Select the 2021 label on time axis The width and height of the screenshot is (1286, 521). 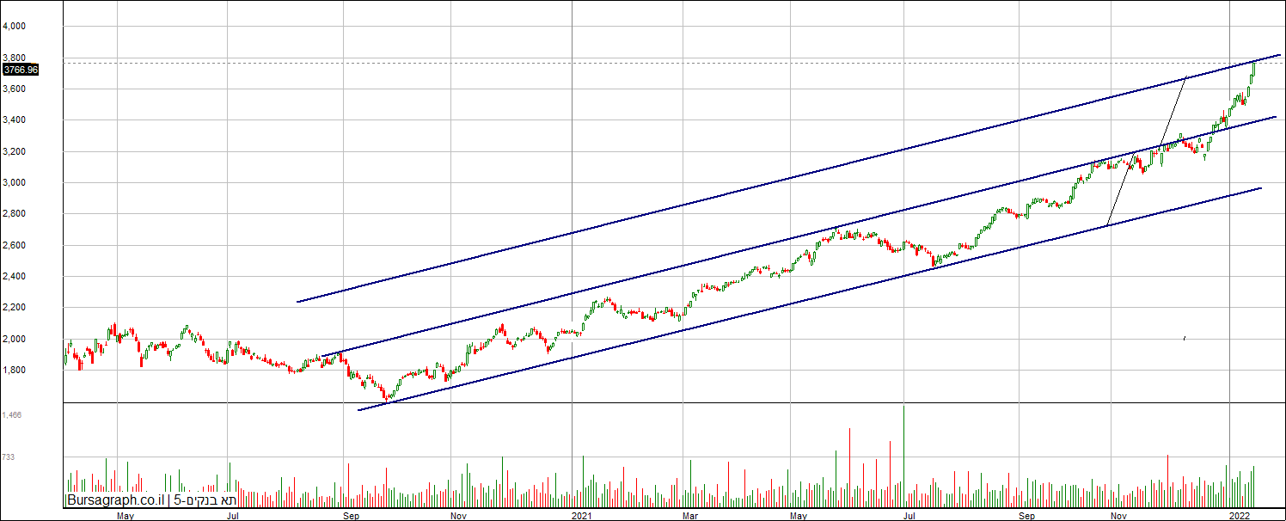(582, 516)
